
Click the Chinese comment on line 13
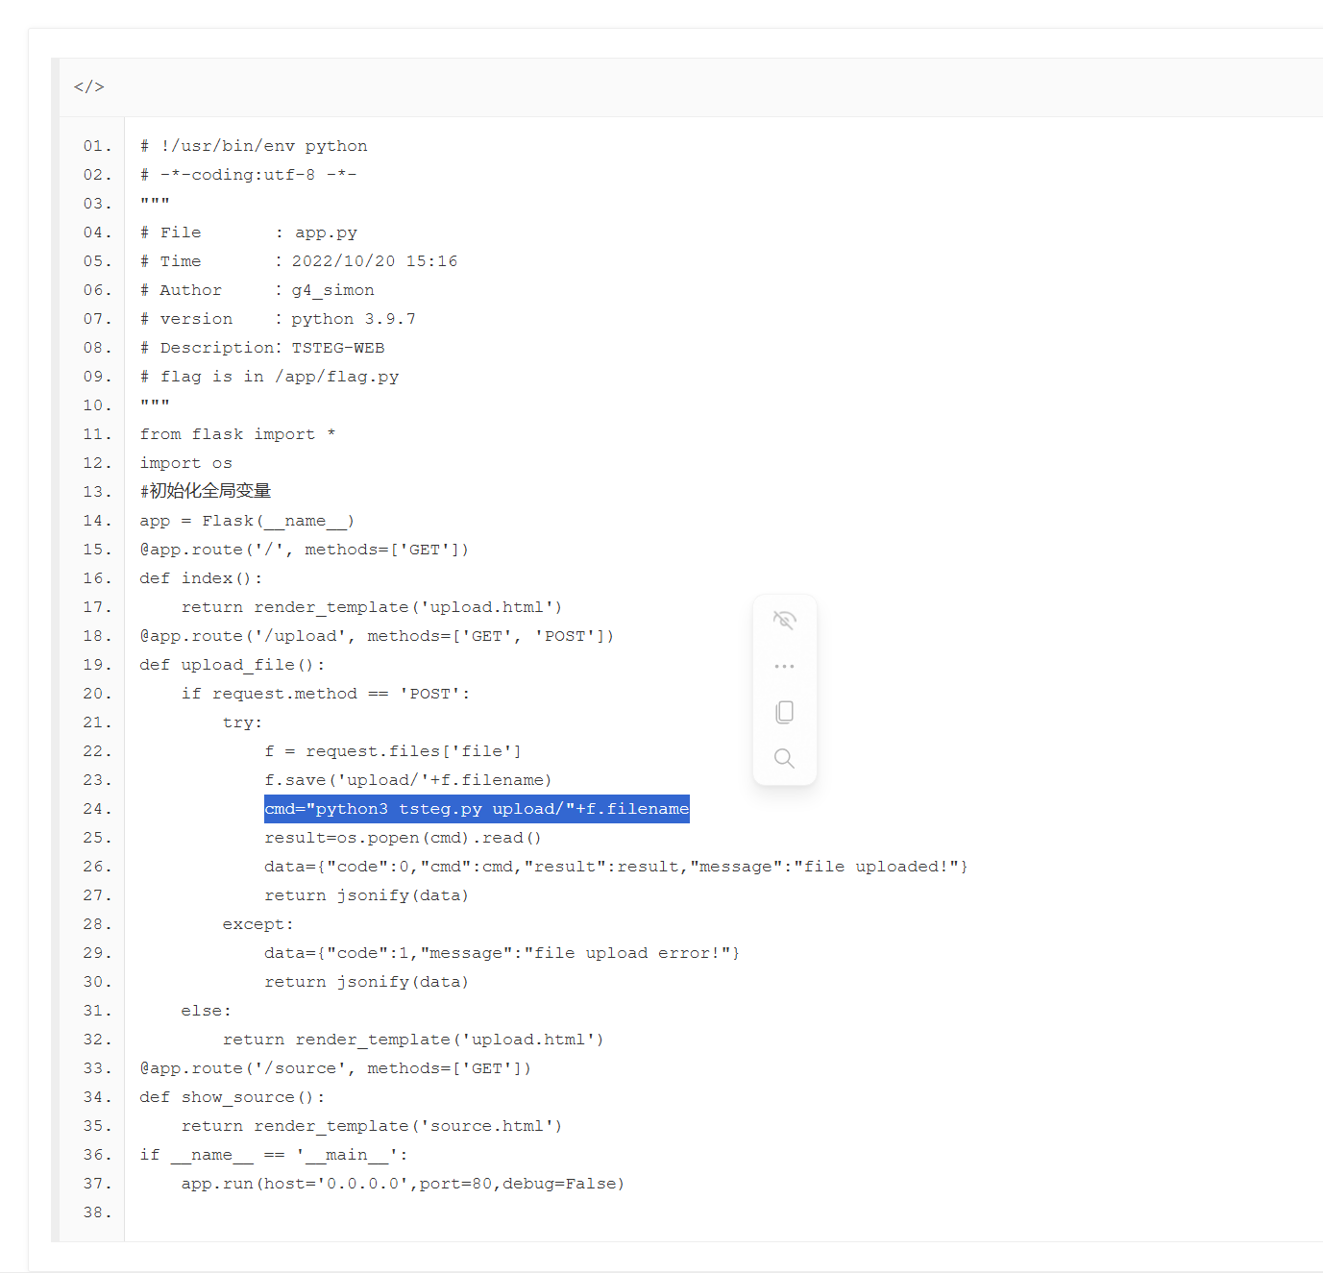(x=206, y=491)
